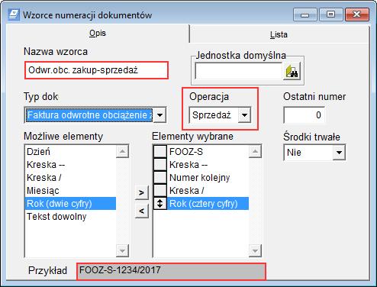Click the Nie value in Środki trwałe
The image size is (377, 287).
[294, 153]
